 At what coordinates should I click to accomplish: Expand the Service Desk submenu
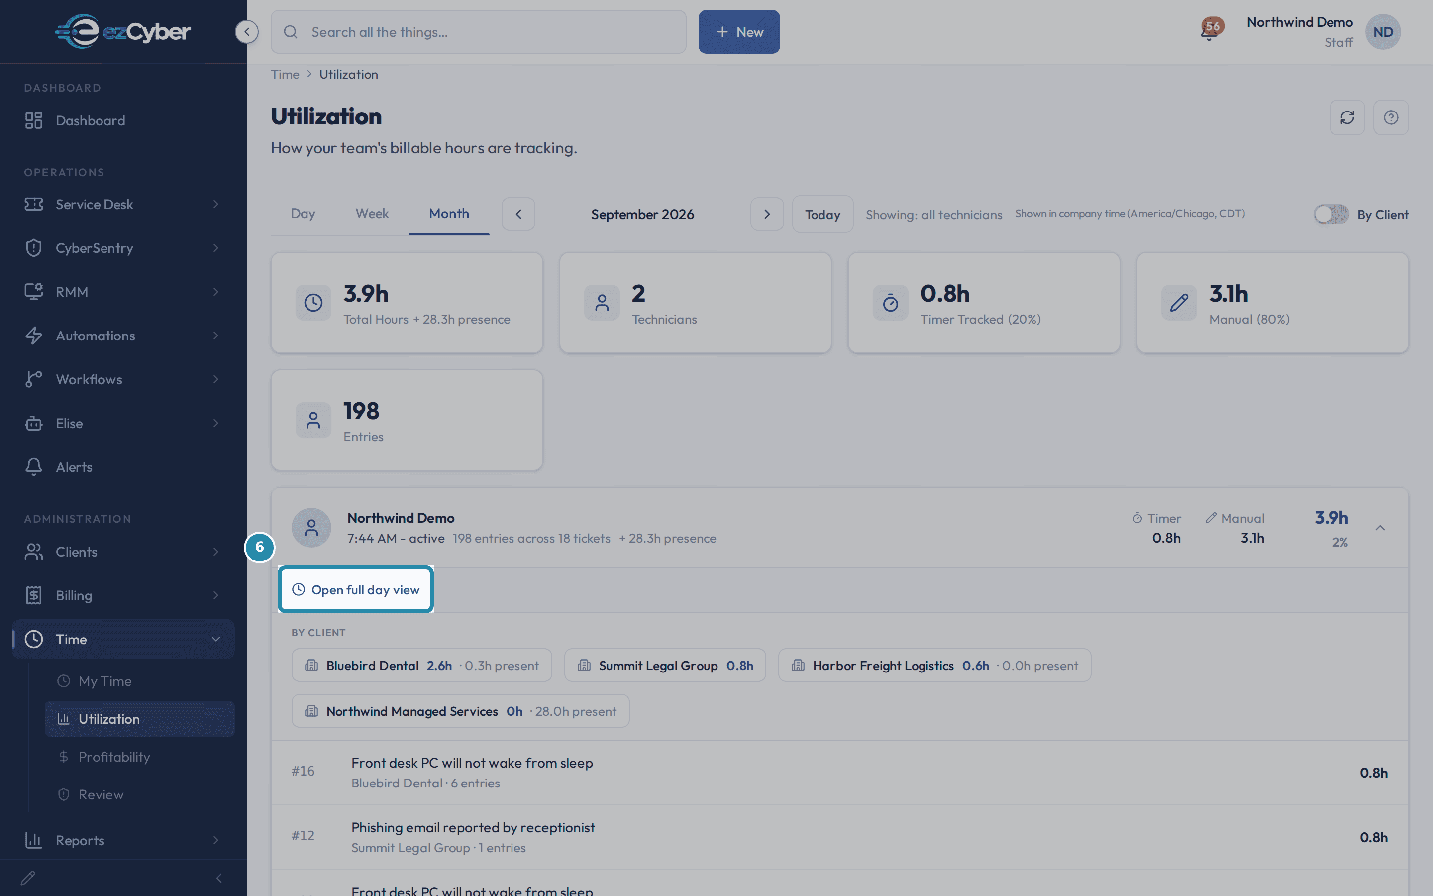[215, 204]
